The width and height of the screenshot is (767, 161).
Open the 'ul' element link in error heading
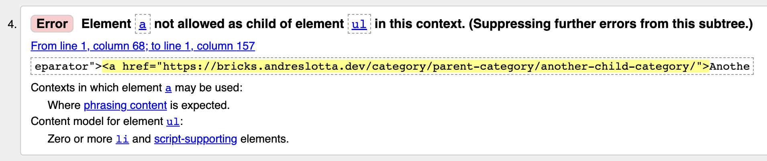tap(359, 24)
